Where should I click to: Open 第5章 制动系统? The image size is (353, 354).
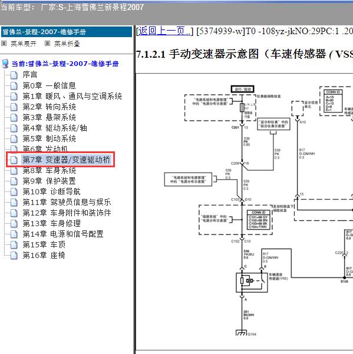pyautogui.click(x=49, y=138)
